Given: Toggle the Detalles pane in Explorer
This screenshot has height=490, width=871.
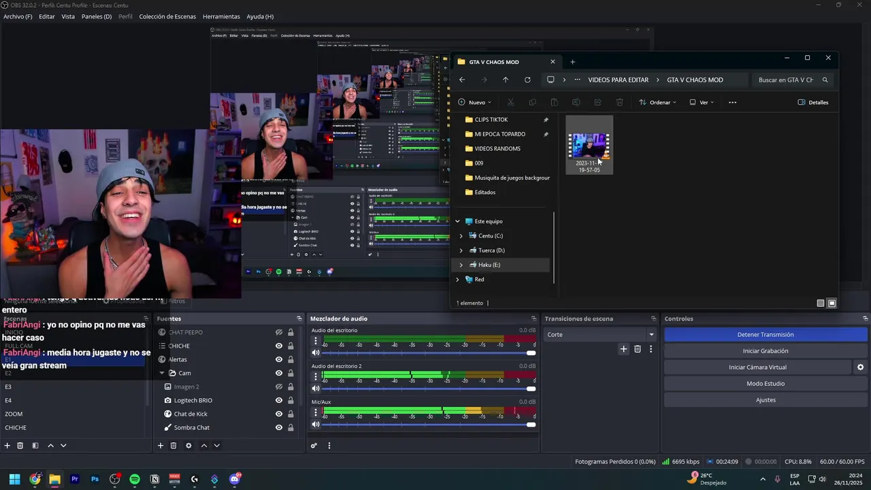Looking at the screenshot, I should point(813,103).
